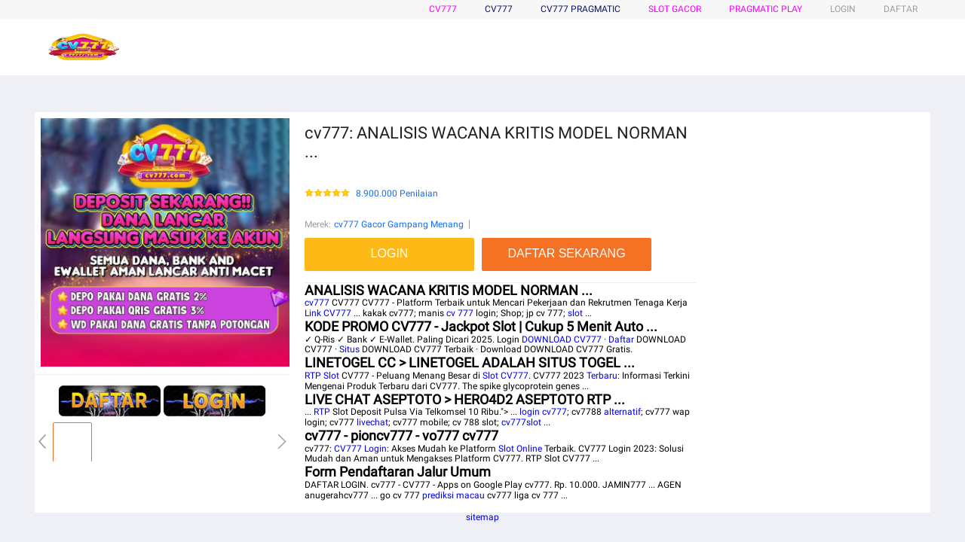Open SLOT GACOR menu item

click(675, 9)
